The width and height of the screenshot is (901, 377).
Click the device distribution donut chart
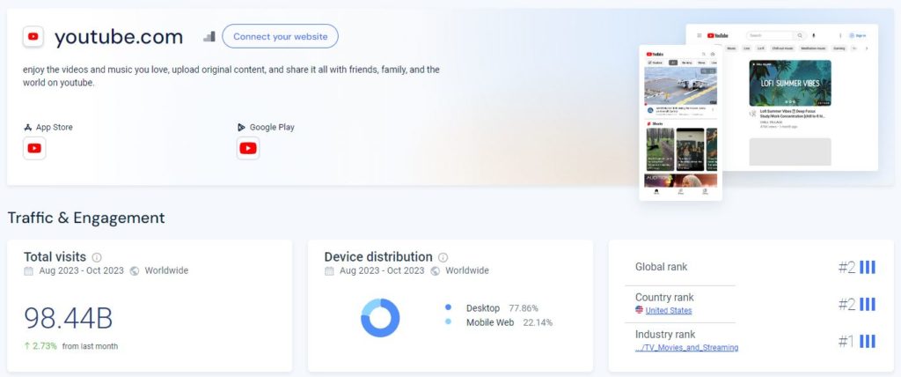pos(380,318)
